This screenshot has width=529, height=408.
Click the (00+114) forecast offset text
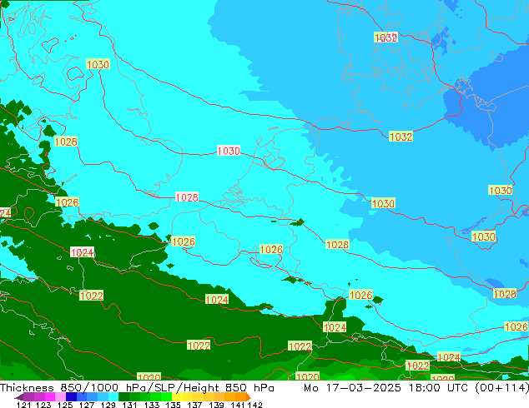click(502, 388)
